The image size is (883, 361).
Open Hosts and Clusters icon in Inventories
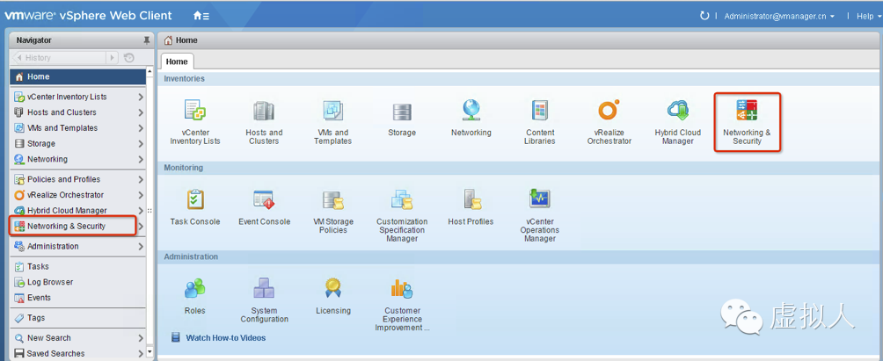[x=264, y=111]
